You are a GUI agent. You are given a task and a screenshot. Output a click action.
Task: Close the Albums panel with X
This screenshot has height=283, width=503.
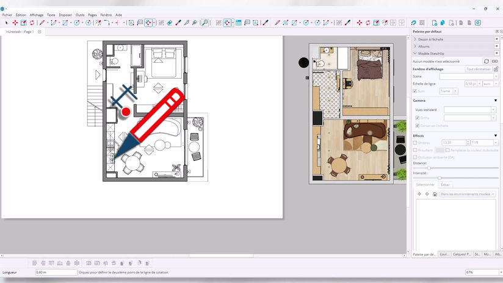496,46
